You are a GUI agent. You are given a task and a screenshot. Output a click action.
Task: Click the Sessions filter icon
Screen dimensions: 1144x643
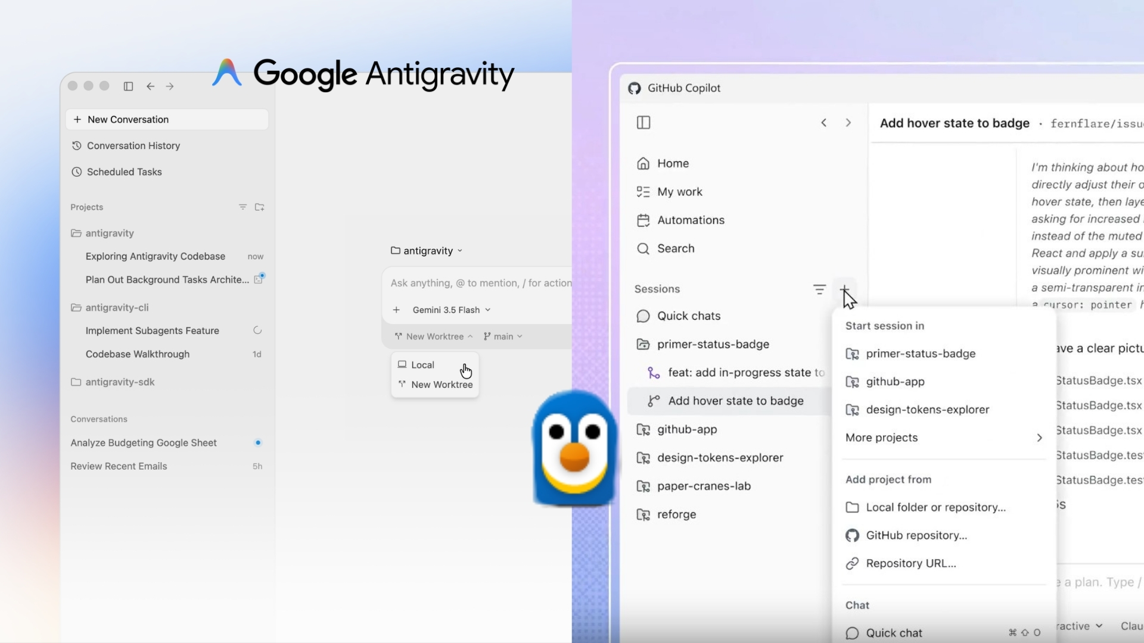819,289
